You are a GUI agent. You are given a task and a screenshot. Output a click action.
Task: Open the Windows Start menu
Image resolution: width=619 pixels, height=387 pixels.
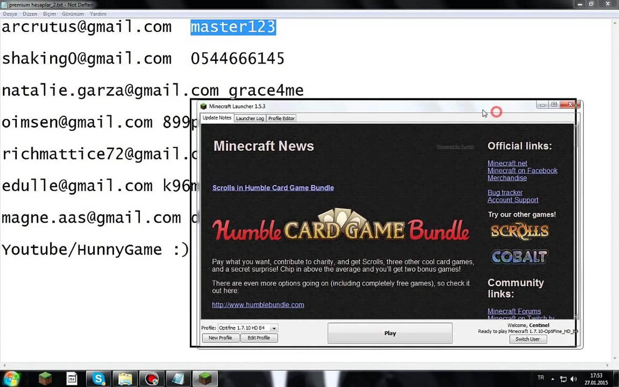11,379
